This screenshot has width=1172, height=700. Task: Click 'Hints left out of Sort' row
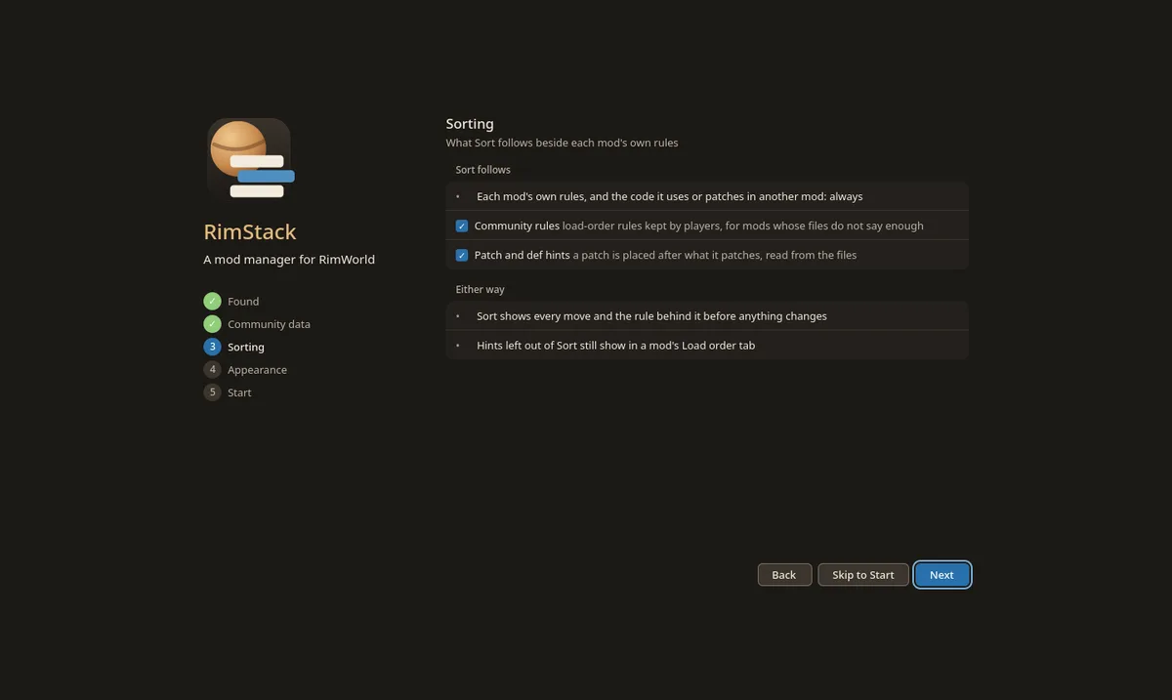[x=707, y=346]
